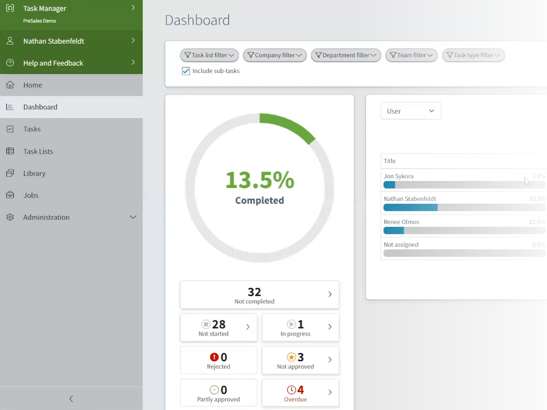Open the Department filter dropdown
Viewport: 547px width, 410px height.
point(346,55)
